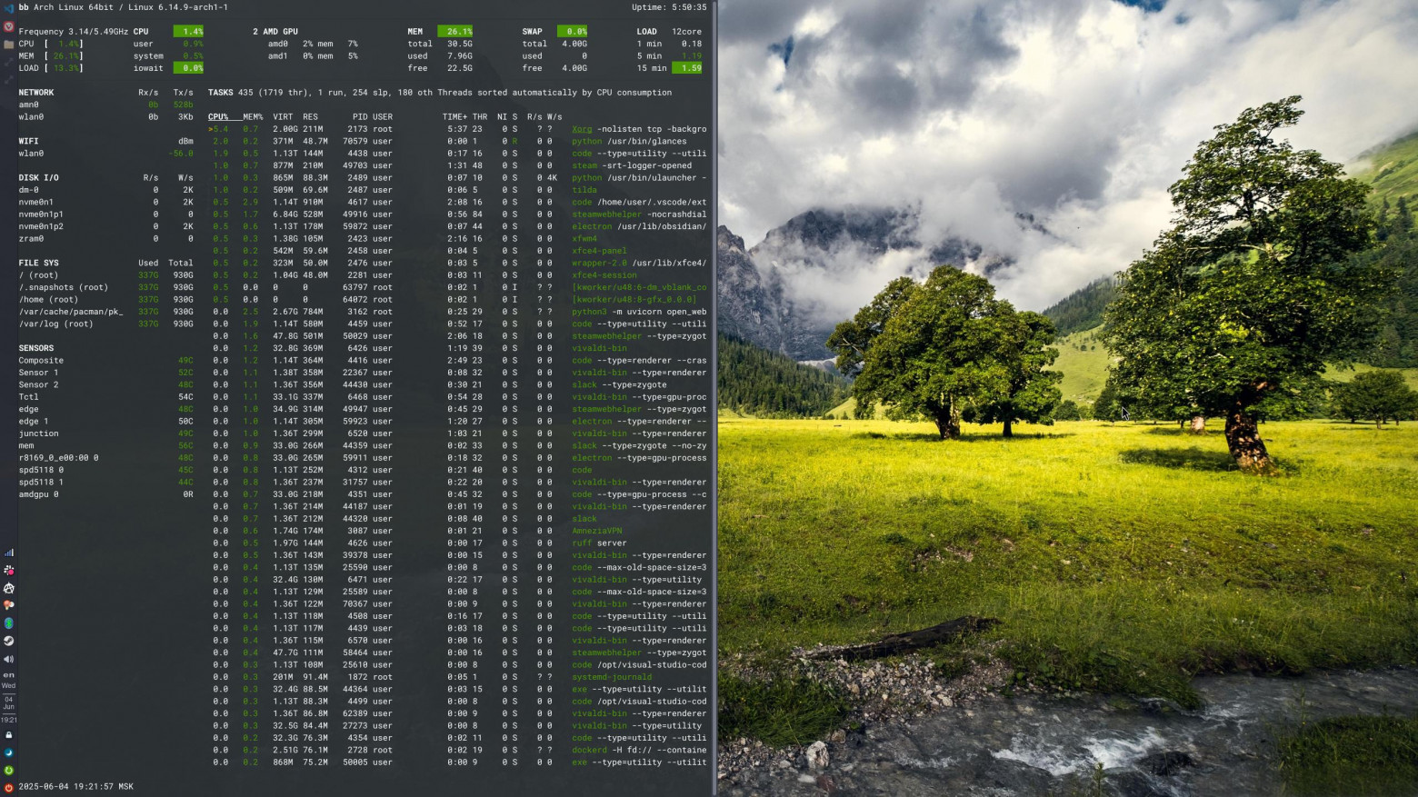Viewport: 1418px width, 797px height.
Task: Select the 'systemd-journald' process row
Action: [x=457, y=677]
